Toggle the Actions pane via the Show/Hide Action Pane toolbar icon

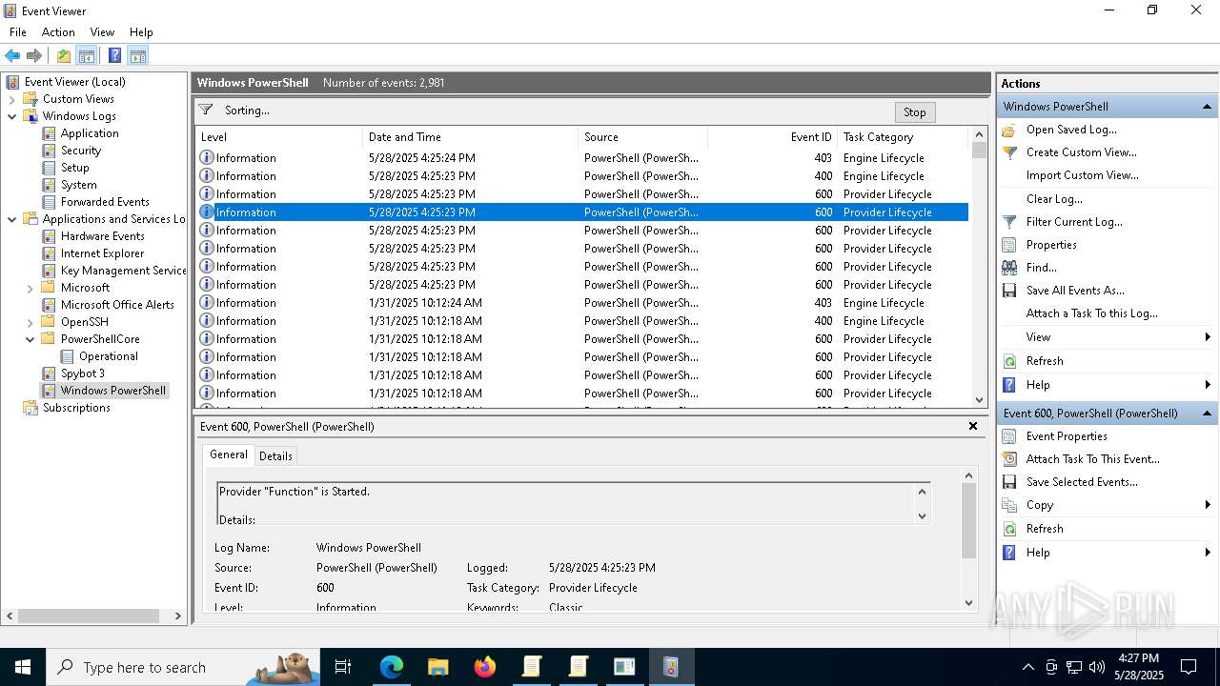coord(137,55)
